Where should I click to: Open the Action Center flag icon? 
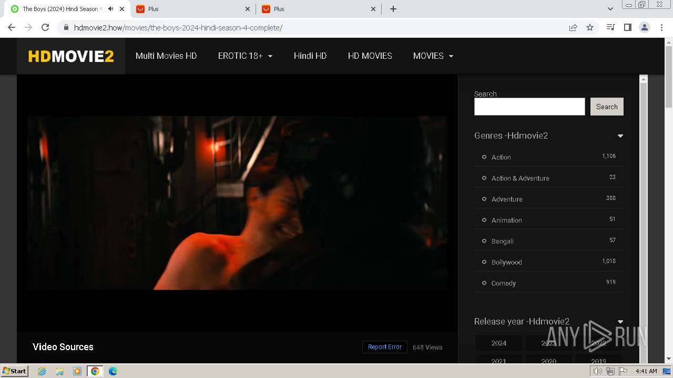[x=623, y=371]
